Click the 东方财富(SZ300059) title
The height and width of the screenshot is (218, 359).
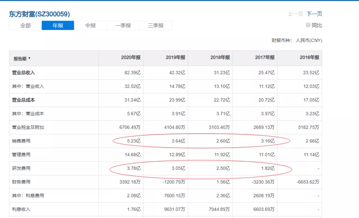click(x=39, y=14)
